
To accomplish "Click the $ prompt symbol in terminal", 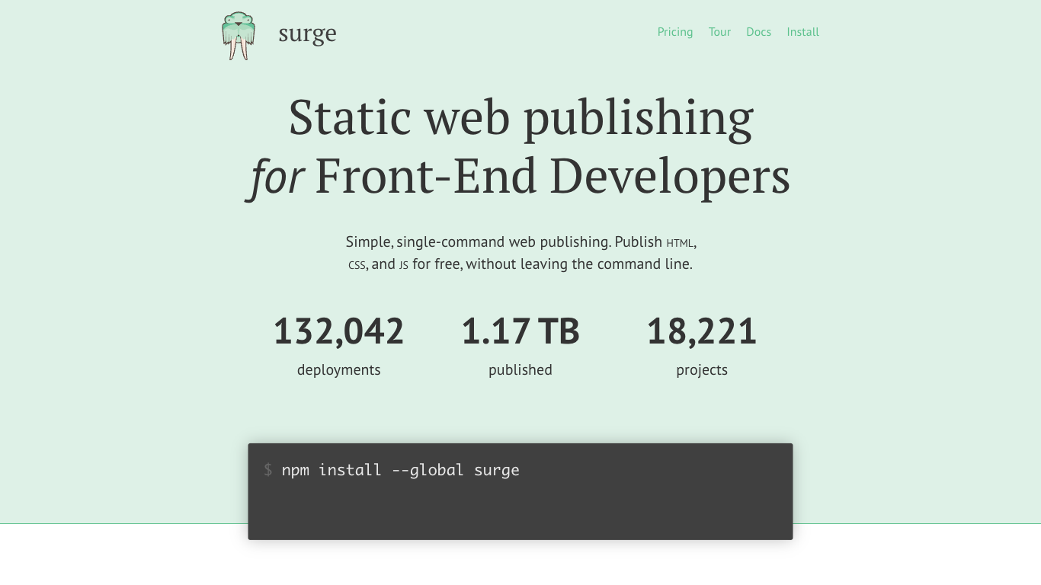I will click(267, 470).
